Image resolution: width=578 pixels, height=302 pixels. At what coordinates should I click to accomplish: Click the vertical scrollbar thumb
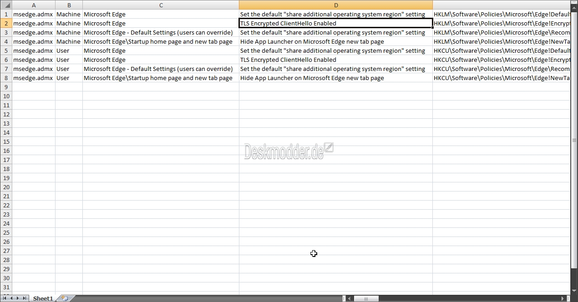[574, 141]
